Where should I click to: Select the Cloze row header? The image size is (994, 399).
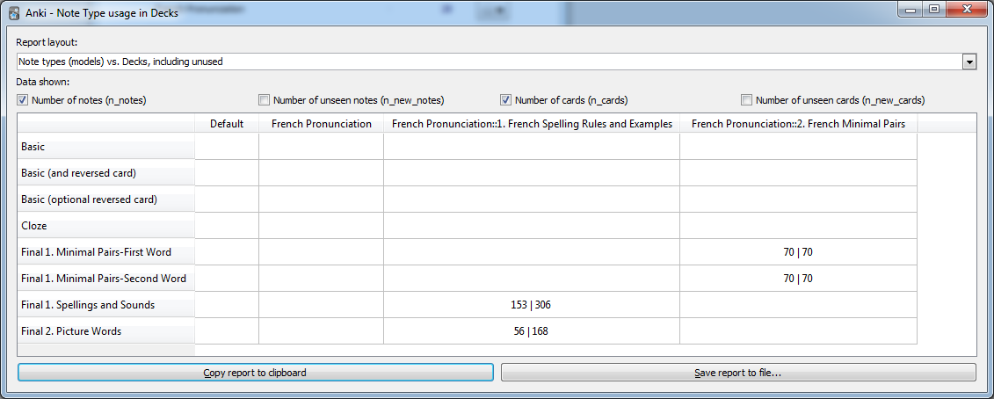click(x=105, y=226)
